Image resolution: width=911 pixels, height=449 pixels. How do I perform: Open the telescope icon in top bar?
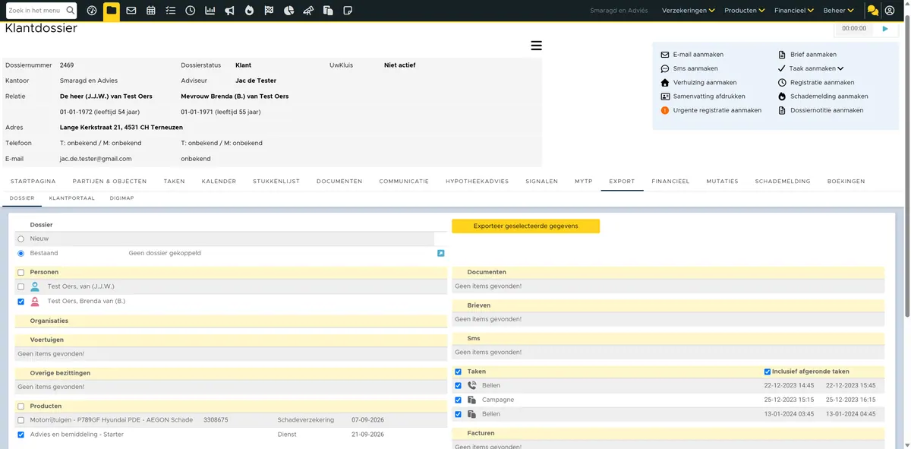308,11
